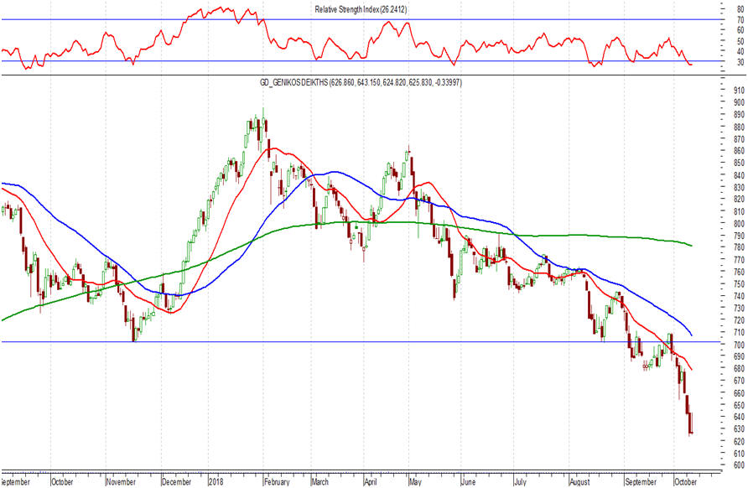Click the 900 value on the price axis
The height and width of the screenshot is (488, 748).
click(739, 102)
